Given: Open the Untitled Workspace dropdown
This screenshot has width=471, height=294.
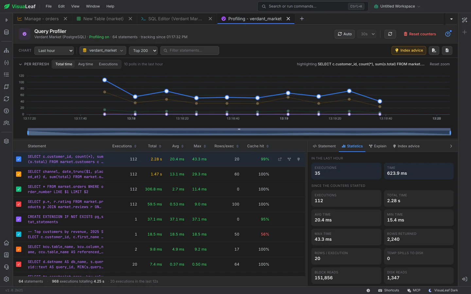Looking at the screenshot, I should click(x=397, y=6).
